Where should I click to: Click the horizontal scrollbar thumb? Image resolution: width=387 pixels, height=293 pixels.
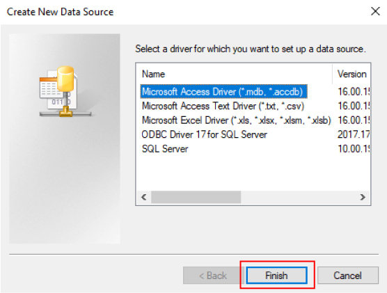pos(196,197)
